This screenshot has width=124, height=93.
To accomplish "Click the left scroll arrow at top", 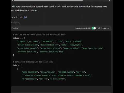I will click(x=12, y=1).
